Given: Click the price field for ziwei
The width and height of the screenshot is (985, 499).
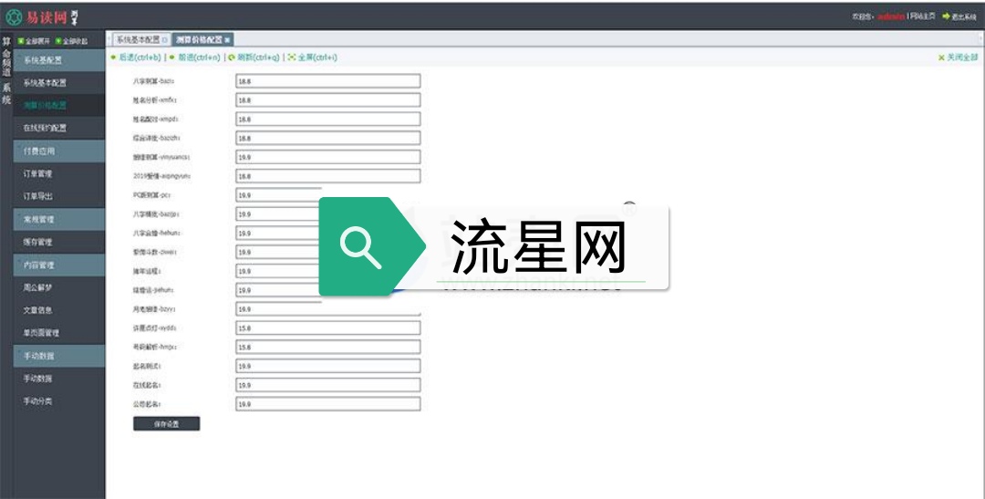Looking at the screenshot, I should click(x=277, y=252).
